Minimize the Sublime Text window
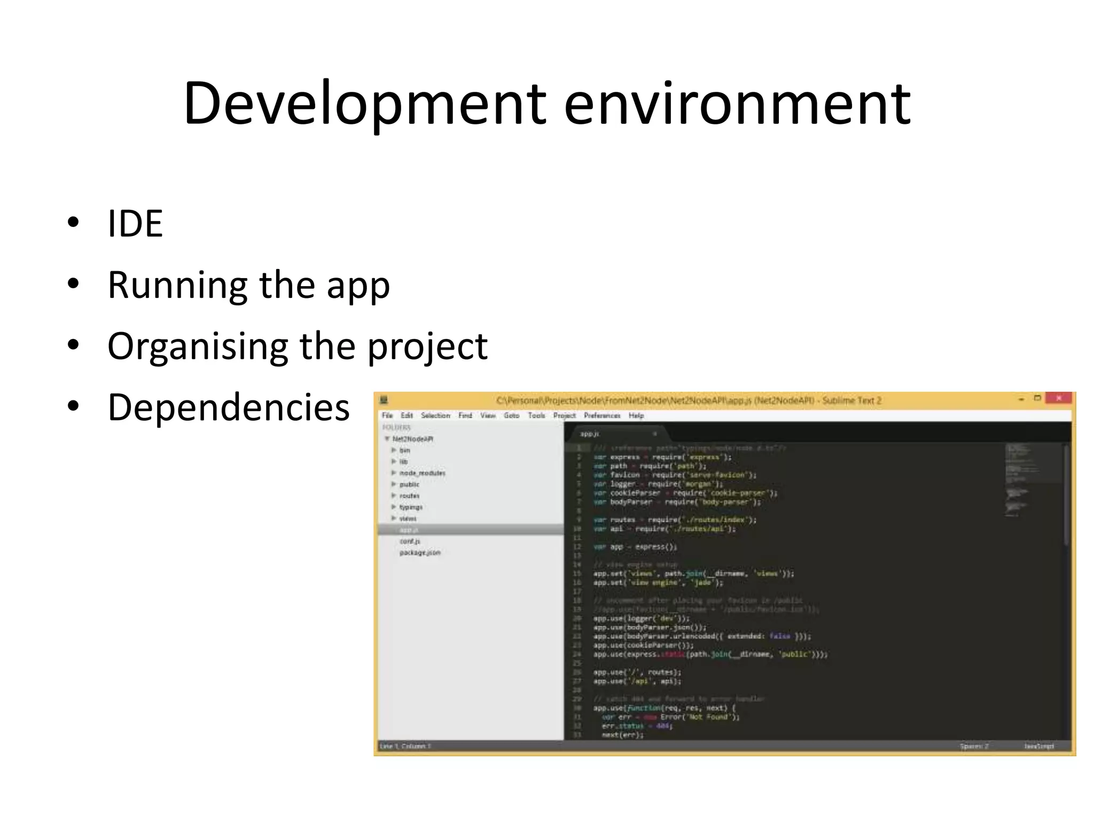The height and width of the screenshot is (820, 1094). pos(1021,399)
